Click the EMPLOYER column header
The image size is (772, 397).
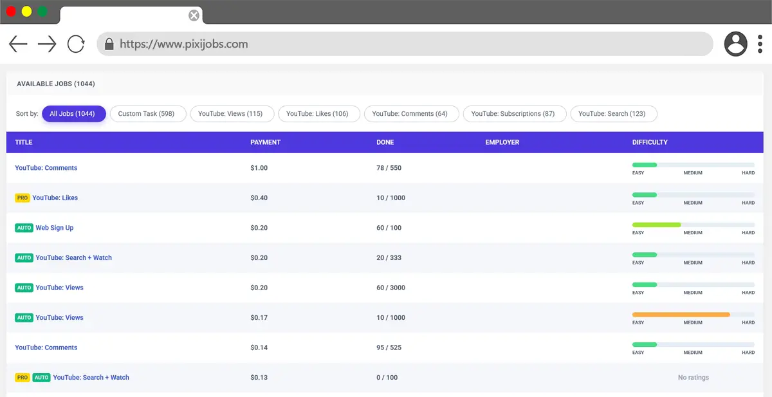click(x=502, y=142)
